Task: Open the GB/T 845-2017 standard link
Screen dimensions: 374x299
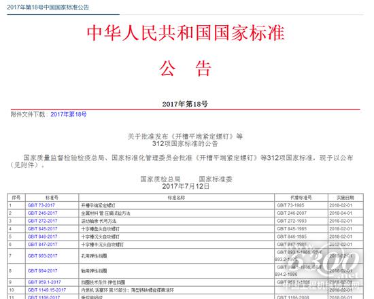Action: 42,229
